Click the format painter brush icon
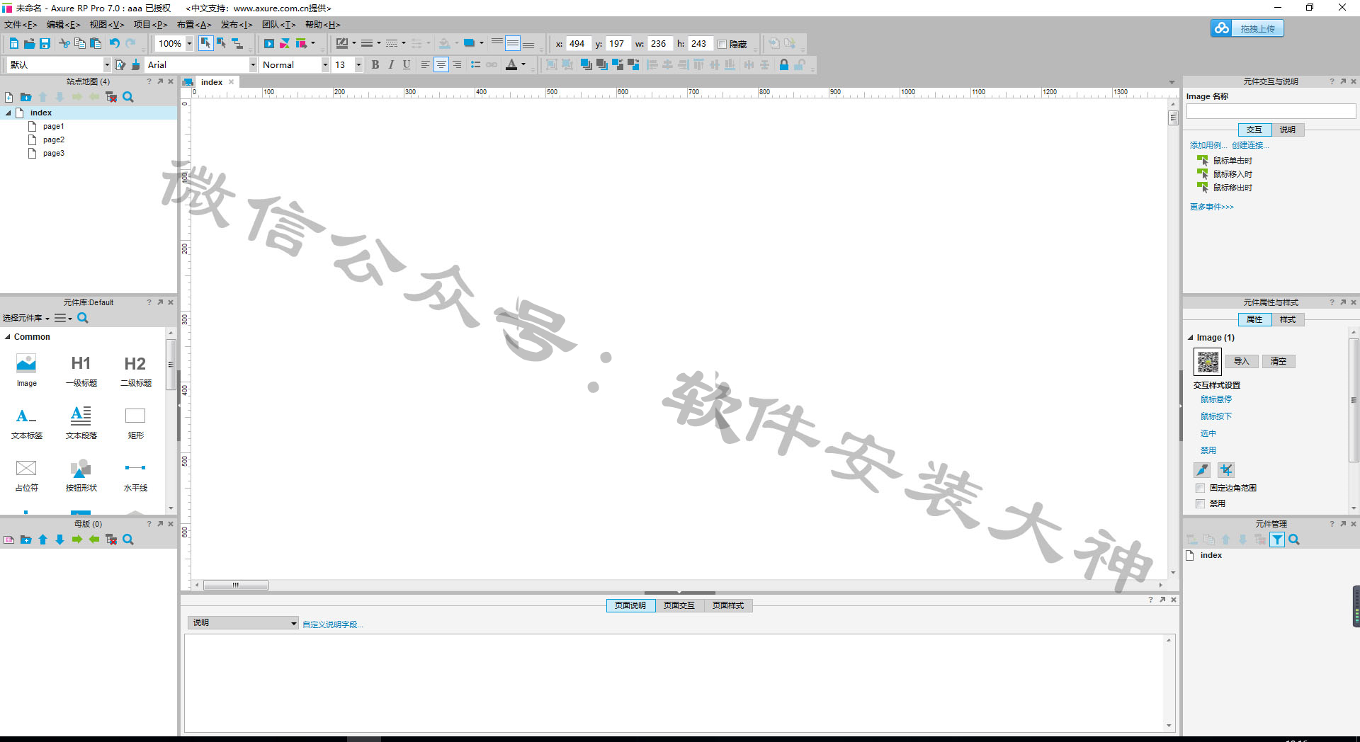 click(136, 64)
